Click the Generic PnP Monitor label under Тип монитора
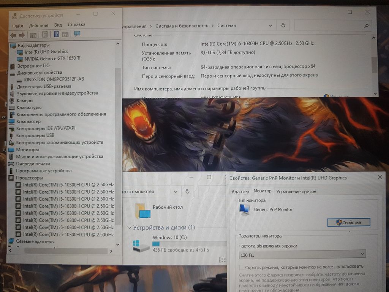389x292 pixels. (x=273, y=209)
